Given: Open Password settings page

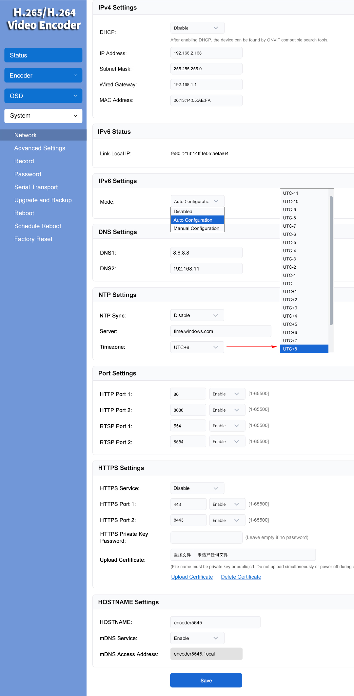Looking at the screenshot, I should [28, 174].
